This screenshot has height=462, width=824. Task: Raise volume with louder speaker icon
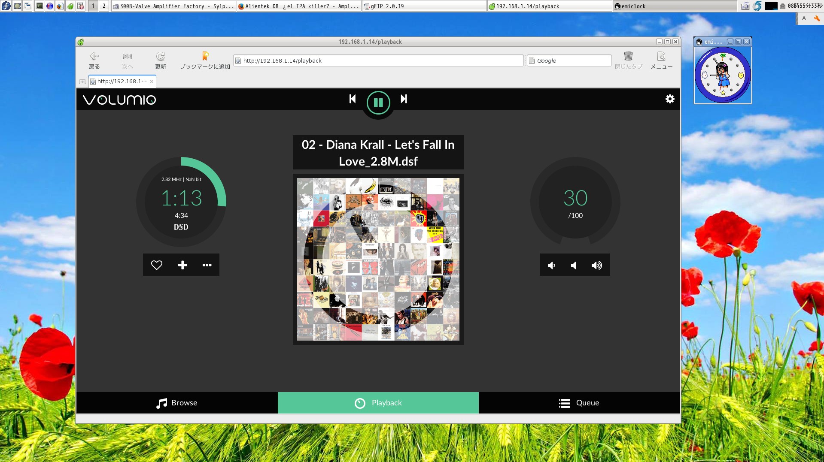click(x=596, y=265)
